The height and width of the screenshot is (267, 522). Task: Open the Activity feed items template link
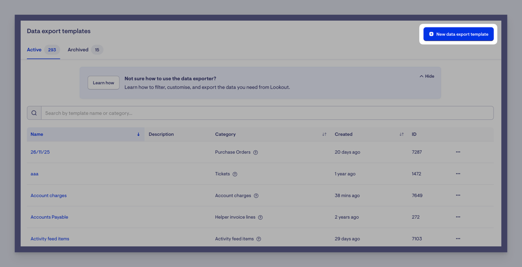click(50, 239)
